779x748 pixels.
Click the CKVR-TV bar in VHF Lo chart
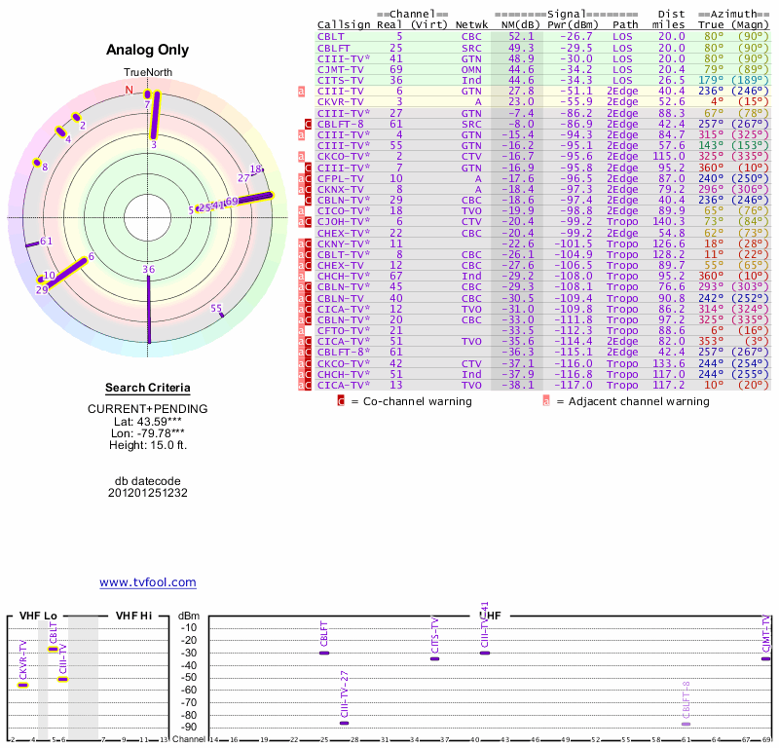click(22, 685)
